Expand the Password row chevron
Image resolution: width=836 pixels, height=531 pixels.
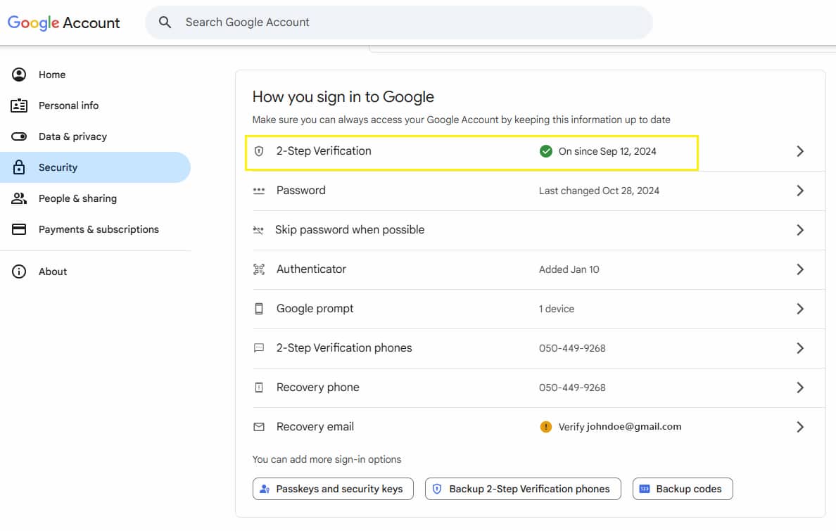click(799, 191)
